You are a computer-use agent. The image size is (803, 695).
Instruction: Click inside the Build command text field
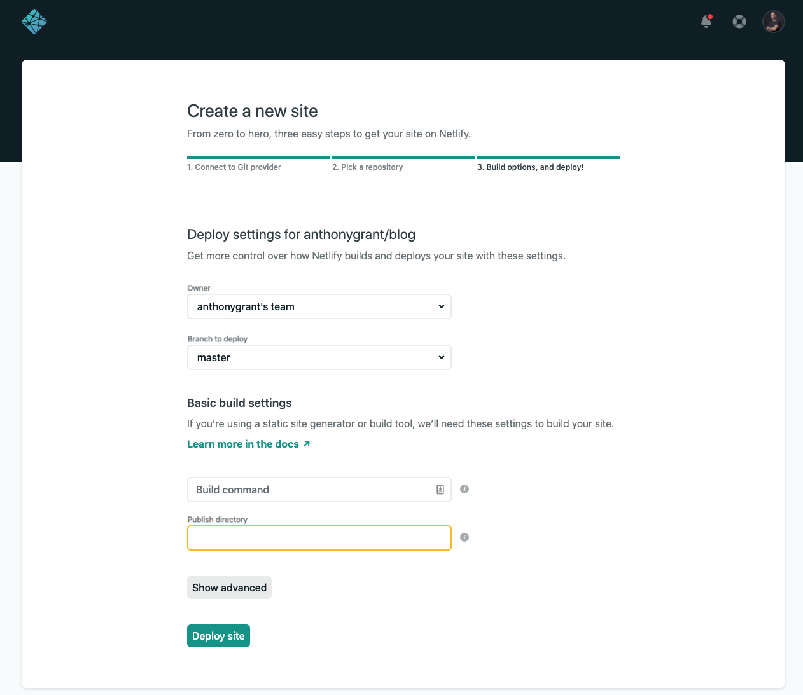[x=305, y=490]
